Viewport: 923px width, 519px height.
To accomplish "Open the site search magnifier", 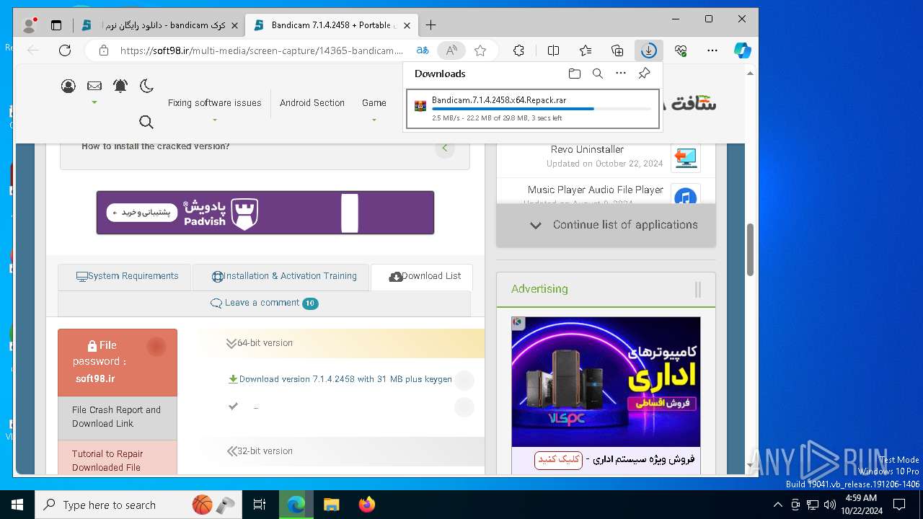I will [146, 122].
